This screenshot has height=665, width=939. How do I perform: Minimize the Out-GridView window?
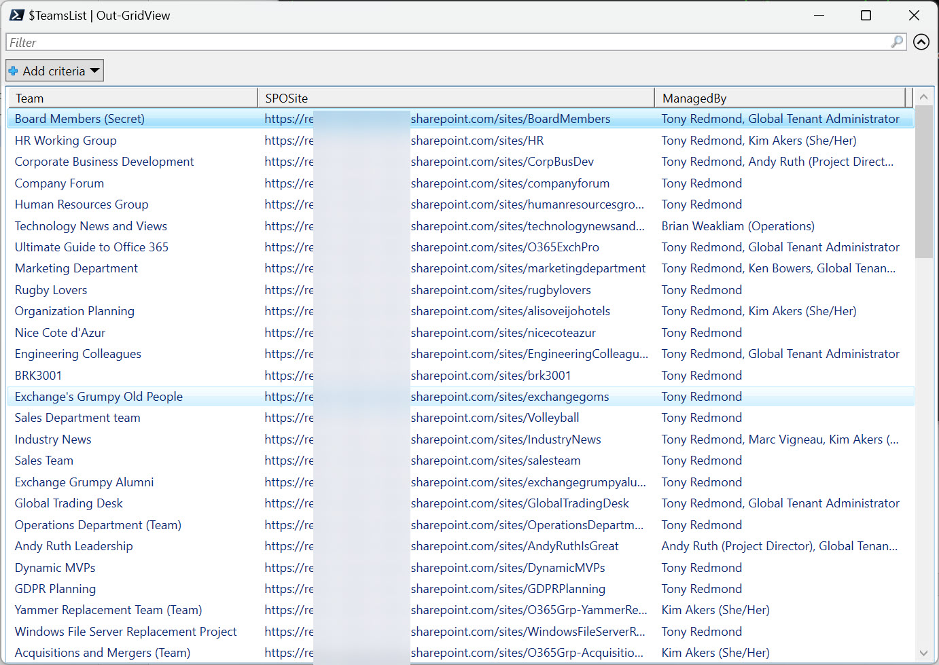click(x=819, y=15)
